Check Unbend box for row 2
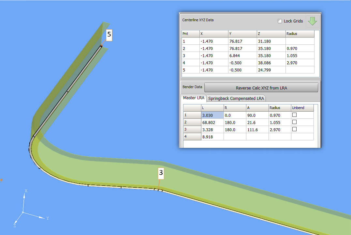351x235 pixels. click(x=295, y=122)
